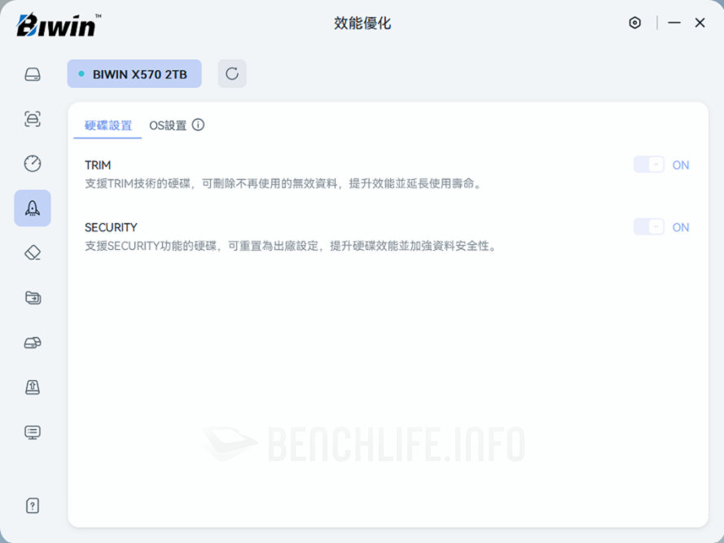724x543 pixels.
Task: Open the folder backup icon in sidebar
Action: tap(32, 298)
